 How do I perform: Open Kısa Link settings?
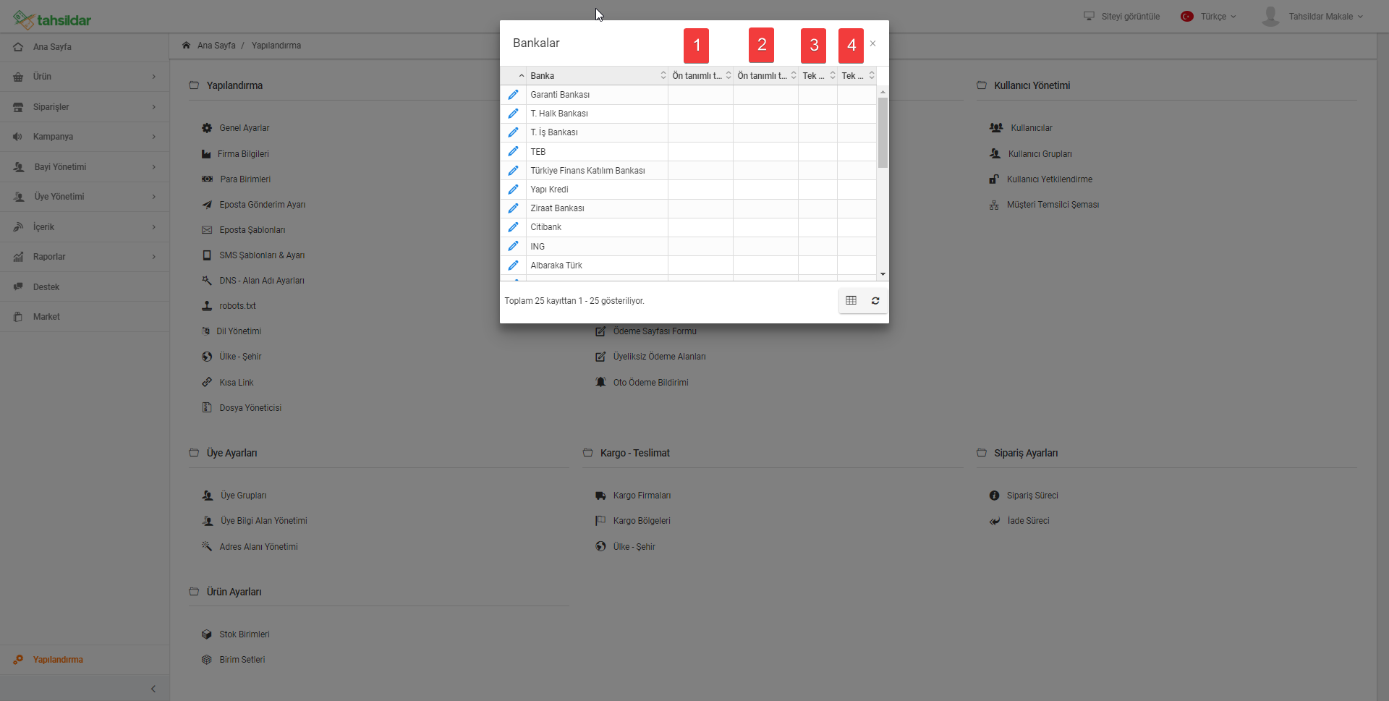pos(236,383)
